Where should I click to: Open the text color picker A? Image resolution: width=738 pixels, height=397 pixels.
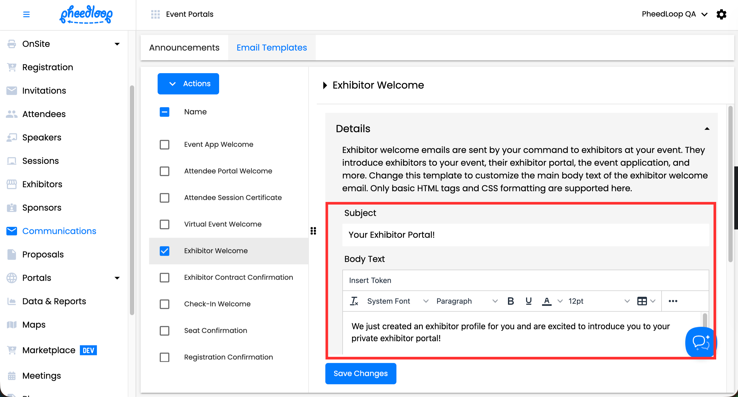pos(547,301)
